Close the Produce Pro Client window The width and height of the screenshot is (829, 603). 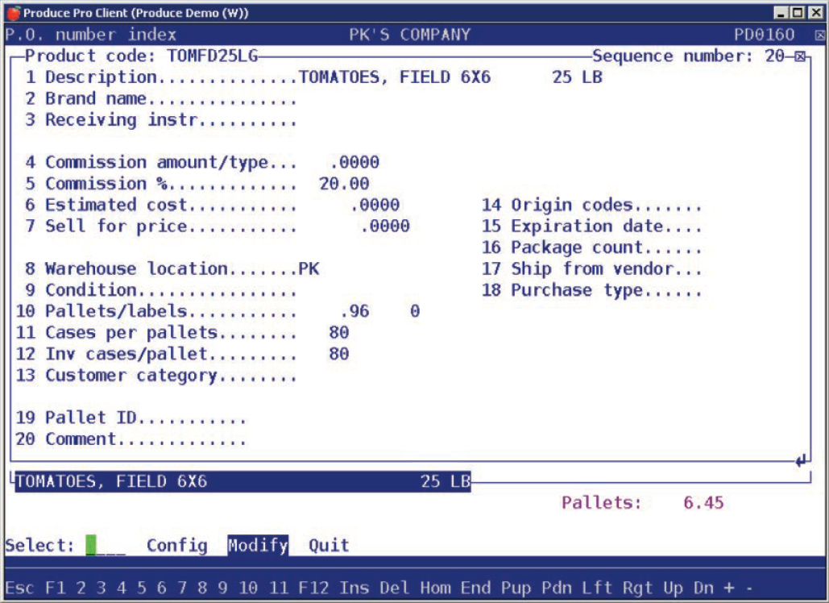pyautogui.click(x=816, y=13)
